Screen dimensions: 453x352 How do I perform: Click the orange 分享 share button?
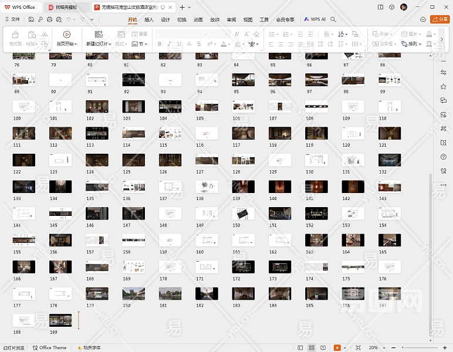coord(439,19)
